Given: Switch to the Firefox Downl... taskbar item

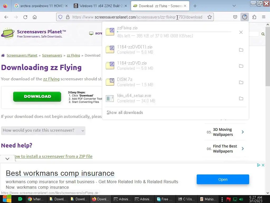Looking at the screenshot, I should pos(101,199).
